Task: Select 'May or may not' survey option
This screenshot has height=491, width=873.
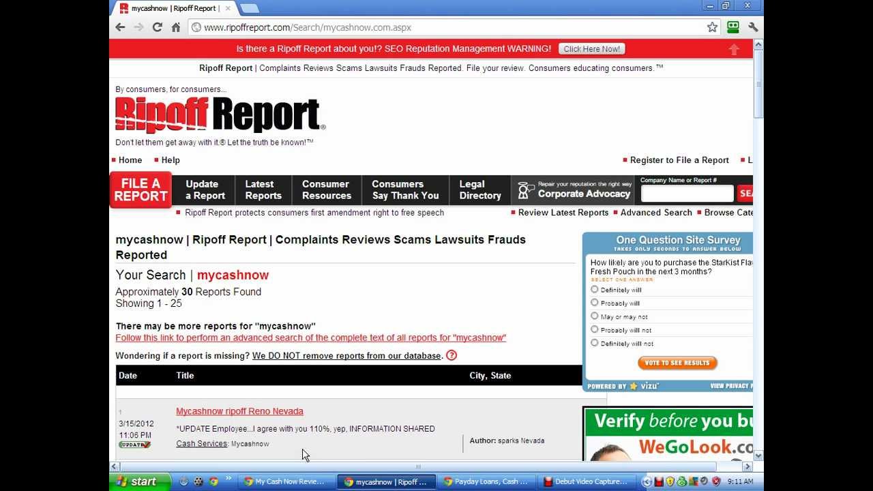Action: pyautogui.click(x=594, y=316)
